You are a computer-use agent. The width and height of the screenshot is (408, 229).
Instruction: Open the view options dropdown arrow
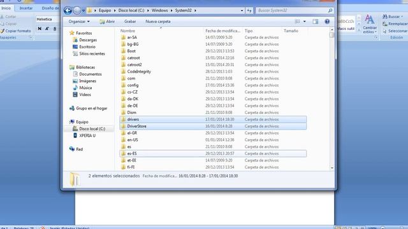[305, 22]
